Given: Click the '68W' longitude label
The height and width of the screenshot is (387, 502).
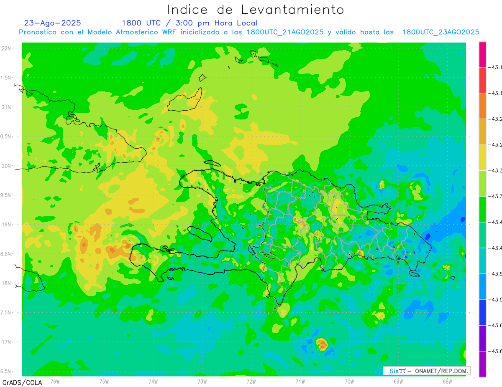Looking at the screenshot, I should [x=447, y=381].
